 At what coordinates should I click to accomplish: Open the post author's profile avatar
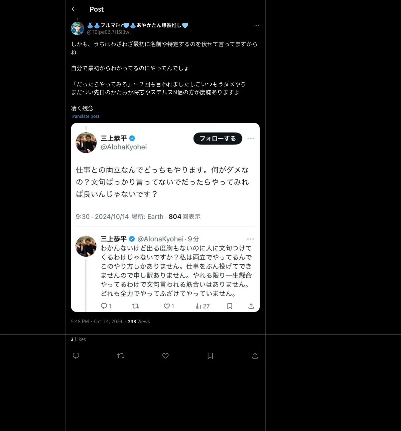(78, 28)
